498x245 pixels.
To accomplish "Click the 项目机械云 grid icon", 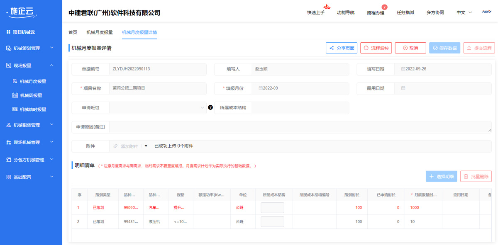I will (x=8, y=32).
